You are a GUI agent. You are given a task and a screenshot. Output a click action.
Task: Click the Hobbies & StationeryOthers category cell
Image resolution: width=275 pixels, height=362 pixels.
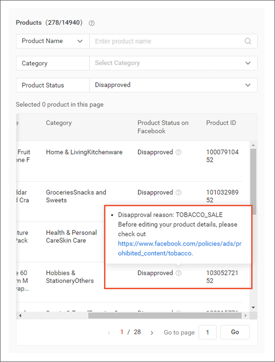[70, 277]
